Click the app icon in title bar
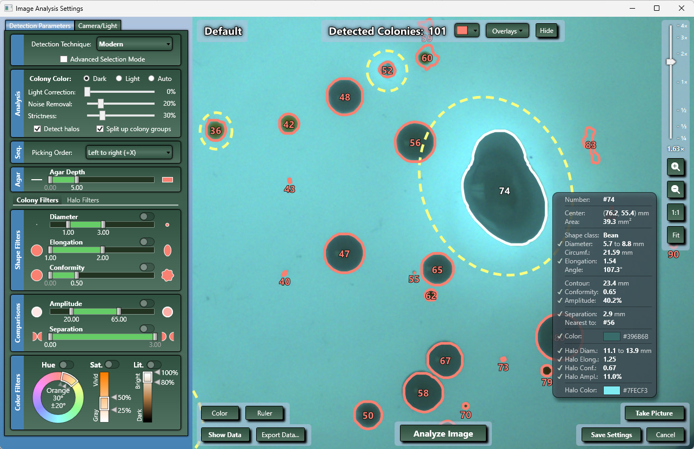Viewport: 694px width, 449px height. tap(8, 9)
